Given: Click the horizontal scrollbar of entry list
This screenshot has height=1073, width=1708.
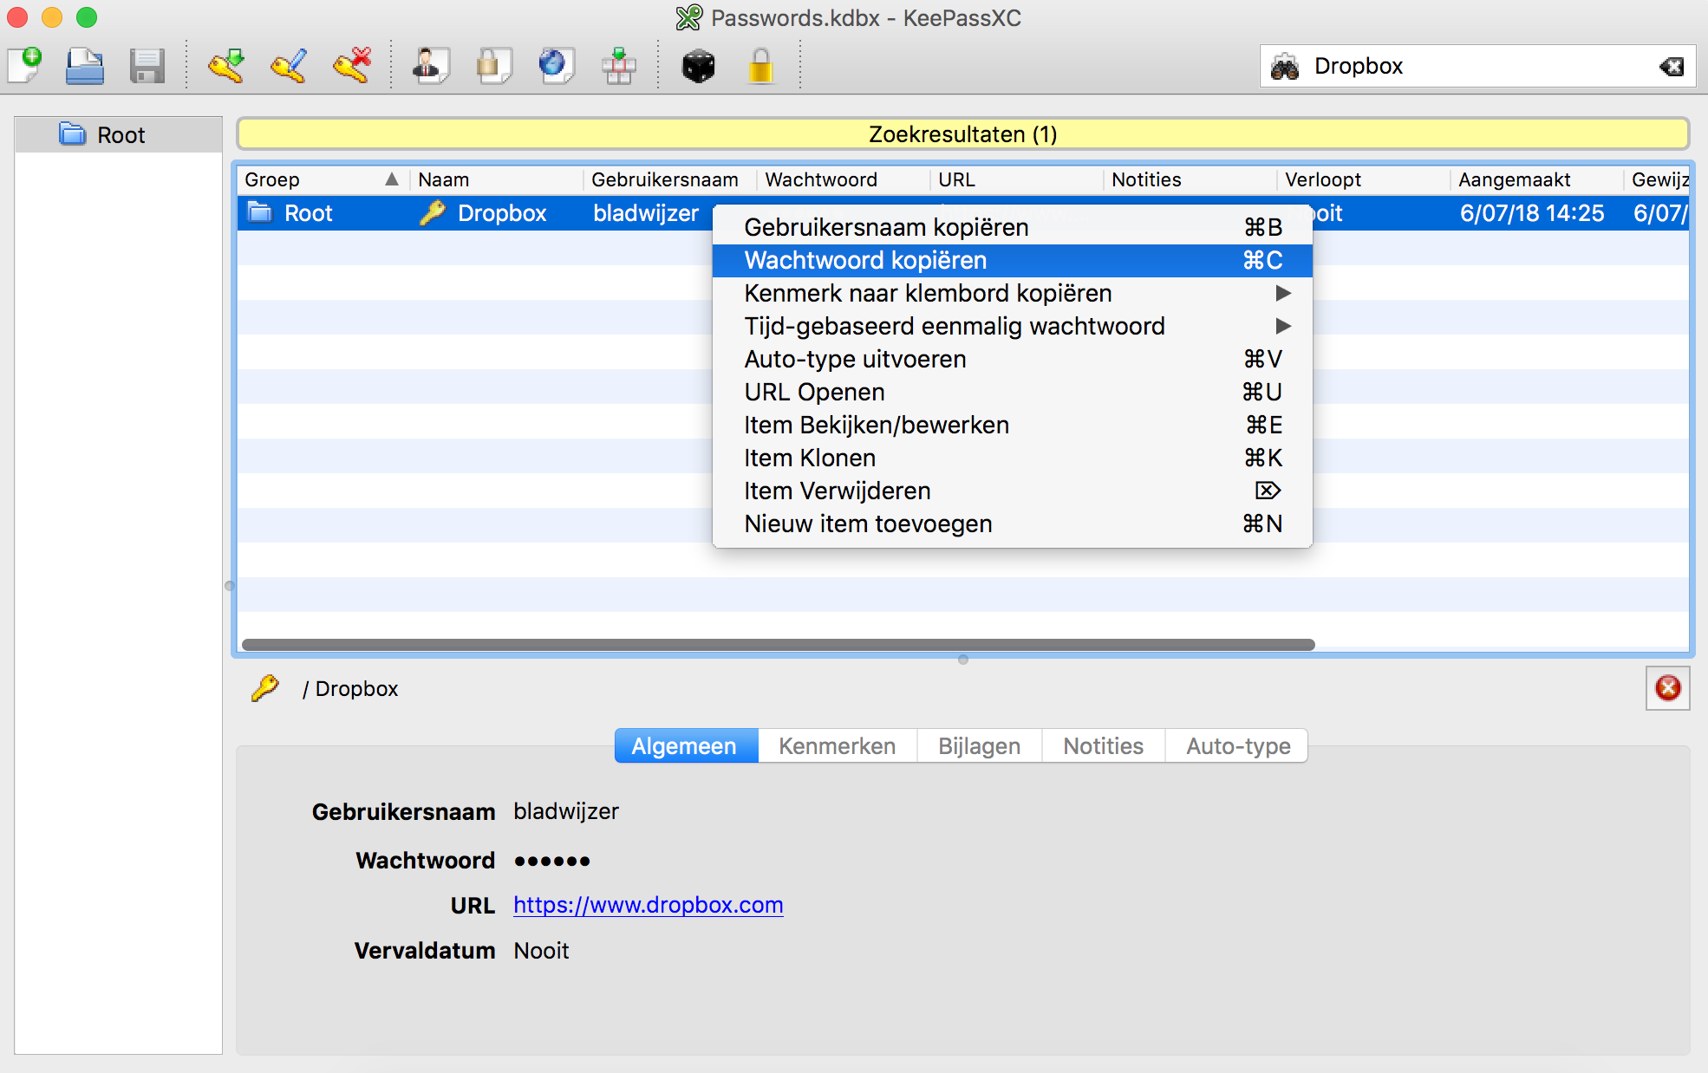Looking at the screenshot, I should coord(778,645).
